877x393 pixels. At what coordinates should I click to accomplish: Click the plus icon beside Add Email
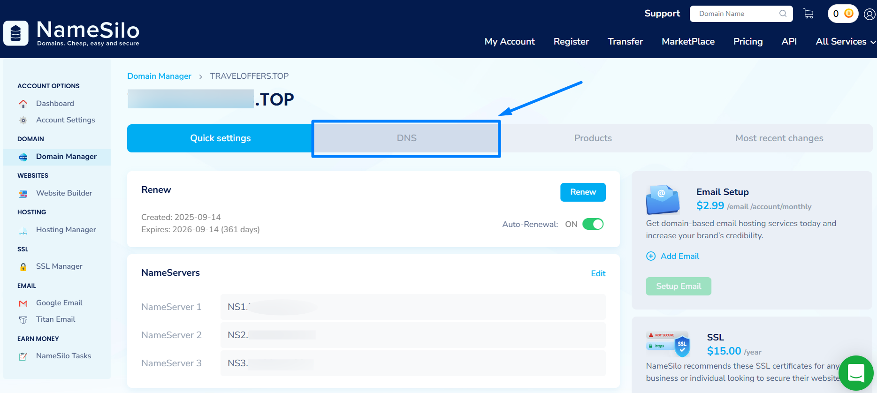pyautogui.click(x=651, y=256)
